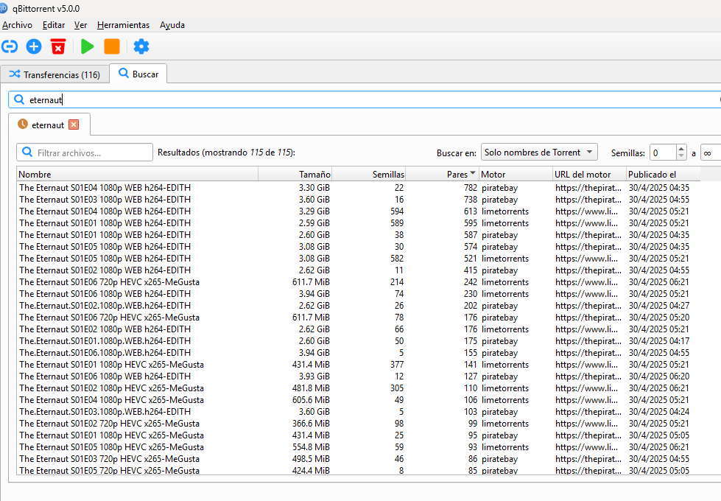Increase minimum Semillas with up arrow
721x501 pixels.
point(681,149)
